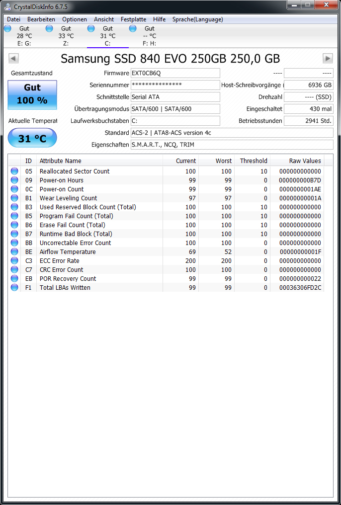Click the Gut 100 % health status button
Image resolution: width=341 pixels, height=505 pixels.
(32, 95)
